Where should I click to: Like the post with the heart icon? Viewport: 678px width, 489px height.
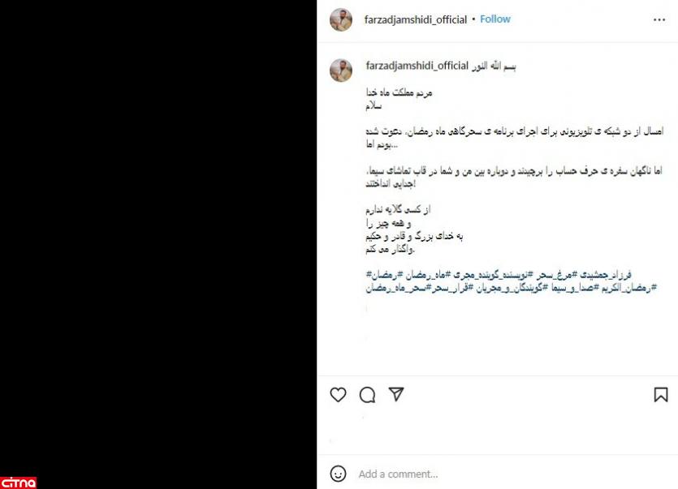[x=338, y=394]
